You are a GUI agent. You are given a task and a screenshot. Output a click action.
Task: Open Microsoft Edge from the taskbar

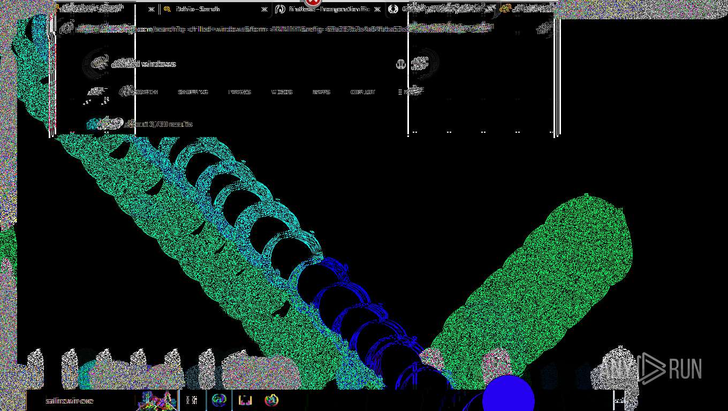(x=219, y=400)
